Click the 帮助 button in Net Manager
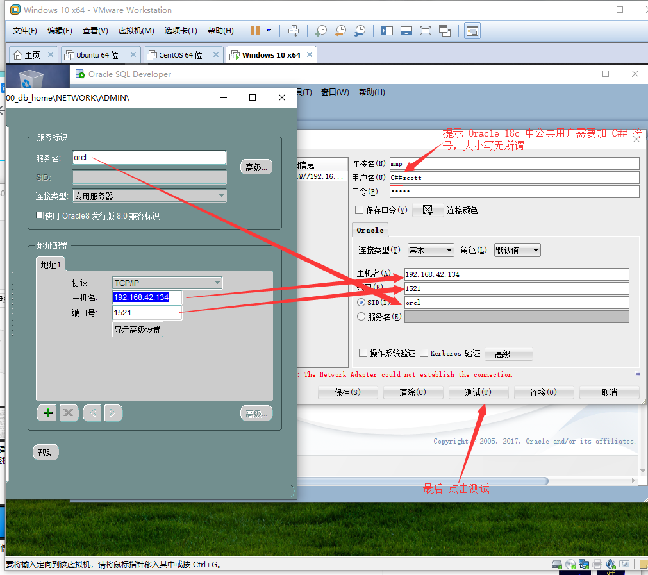The image size is (648, 575). (46, 452)
